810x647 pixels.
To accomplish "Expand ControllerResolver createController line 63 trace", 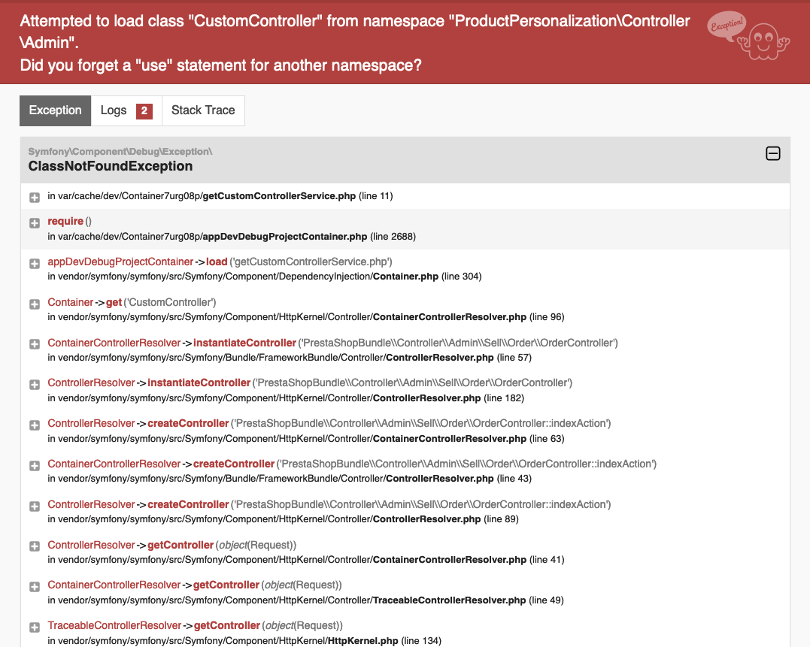I will pyautogui.click(x=35, y=425).
